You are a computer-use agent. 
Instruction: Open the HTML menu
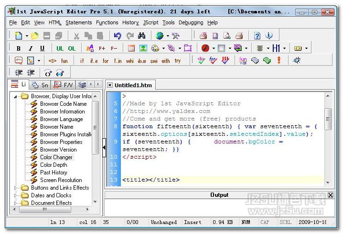(x=55, y=22)
